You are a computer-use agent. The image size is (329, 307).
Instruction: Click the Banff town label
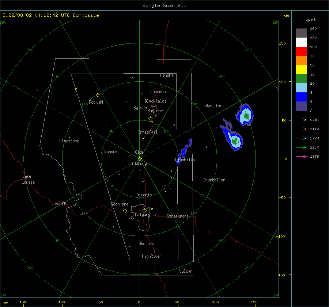point(60,203)
